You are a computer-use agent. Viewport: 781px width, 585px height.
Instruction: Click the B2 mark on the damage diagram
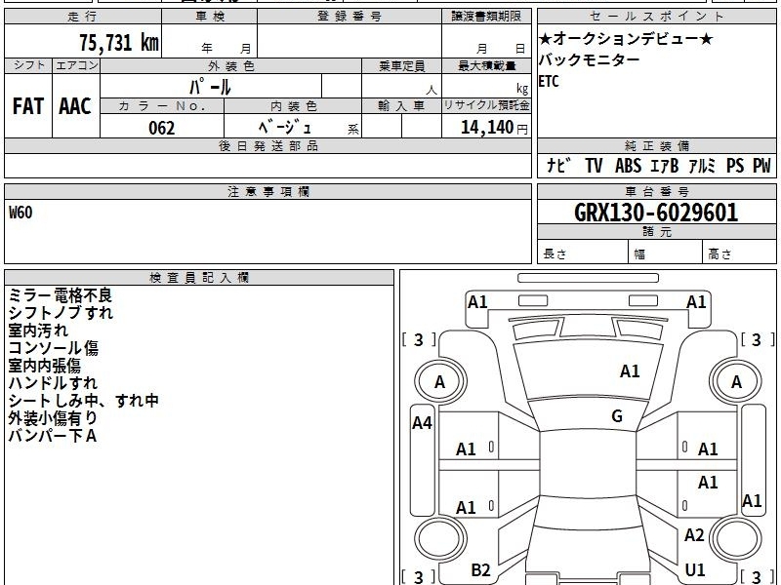(x=480, y=570)
